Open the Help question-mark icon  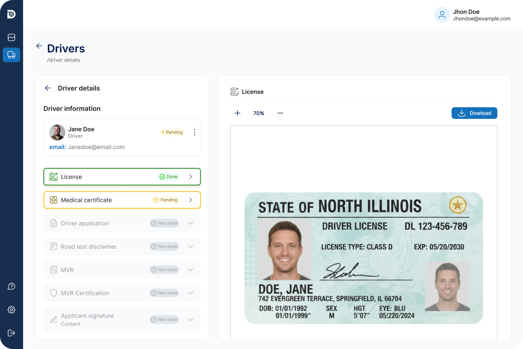[11, 286]
